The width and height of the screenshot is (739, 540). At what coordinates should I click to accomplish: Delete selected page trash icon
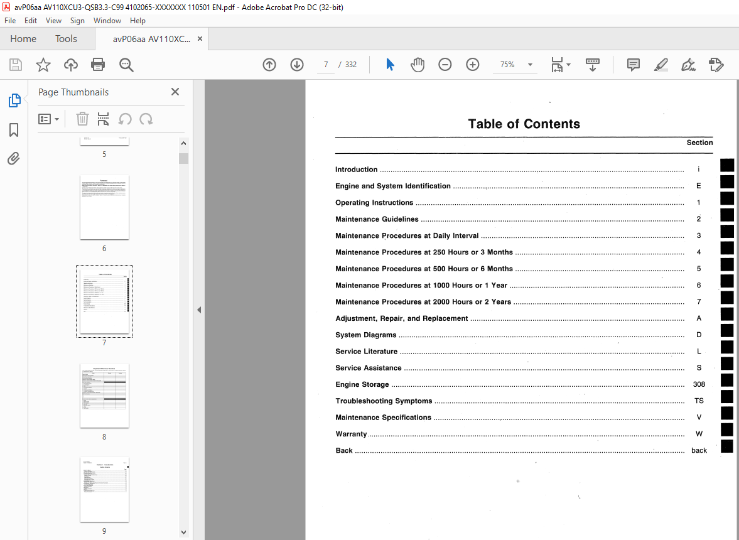point(82,119)
